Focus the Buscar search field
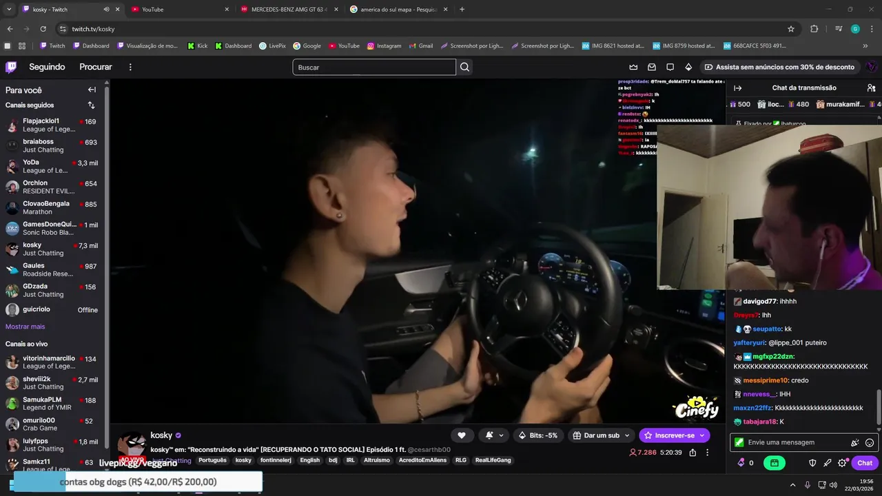Screen dimensions: 882x496 [374, 67]
